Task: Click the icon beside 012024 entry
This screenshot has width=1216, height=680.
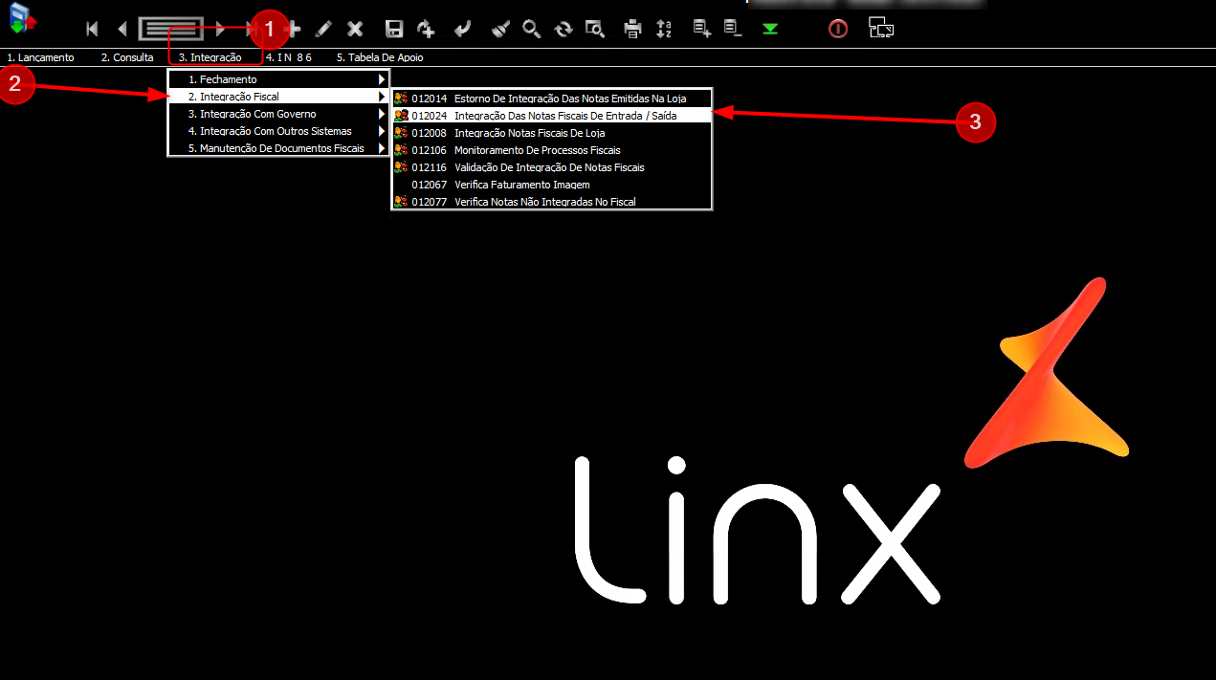Action: (401, 115)
